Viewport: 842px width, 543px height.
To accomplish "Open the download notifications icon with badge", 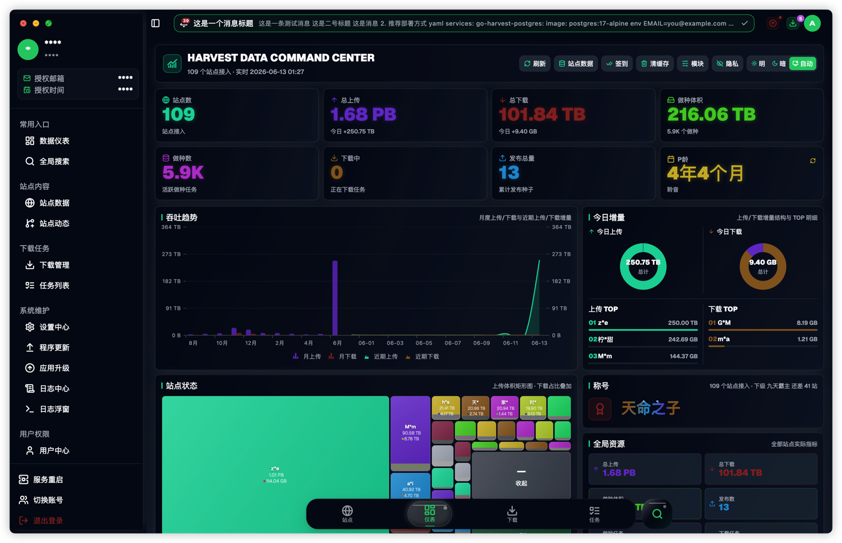I will (x=793, y=23).
